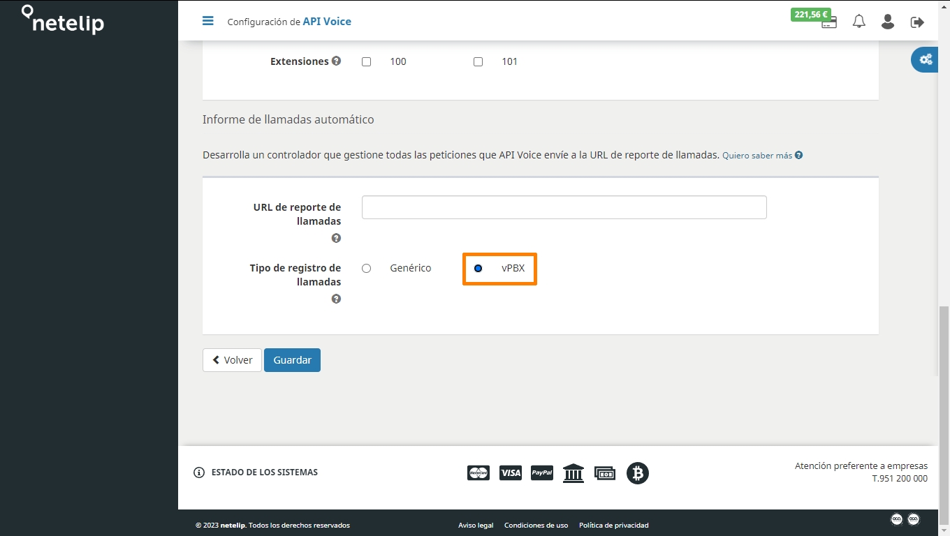
Task: Click the Volver button
Action: 232,360
